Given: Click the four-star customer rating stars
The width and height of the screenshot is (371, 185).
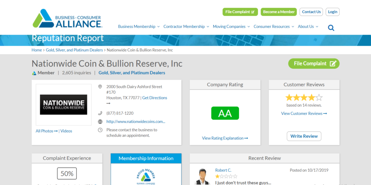Looking at the screenshot, I should 304,98.
